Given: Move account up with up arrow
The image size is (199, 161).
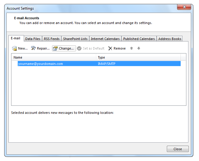Looking at the screenshot, I should (x=131, y=48).
